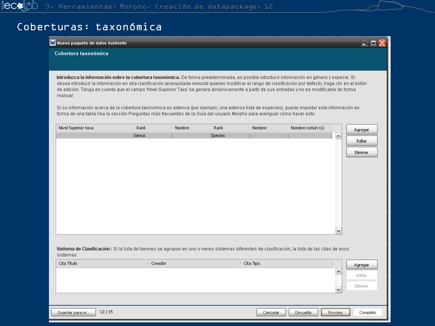Click the first Rank column header
This screenshot has height=326, width=435.
pyautogui.click(x=153, y=128)
